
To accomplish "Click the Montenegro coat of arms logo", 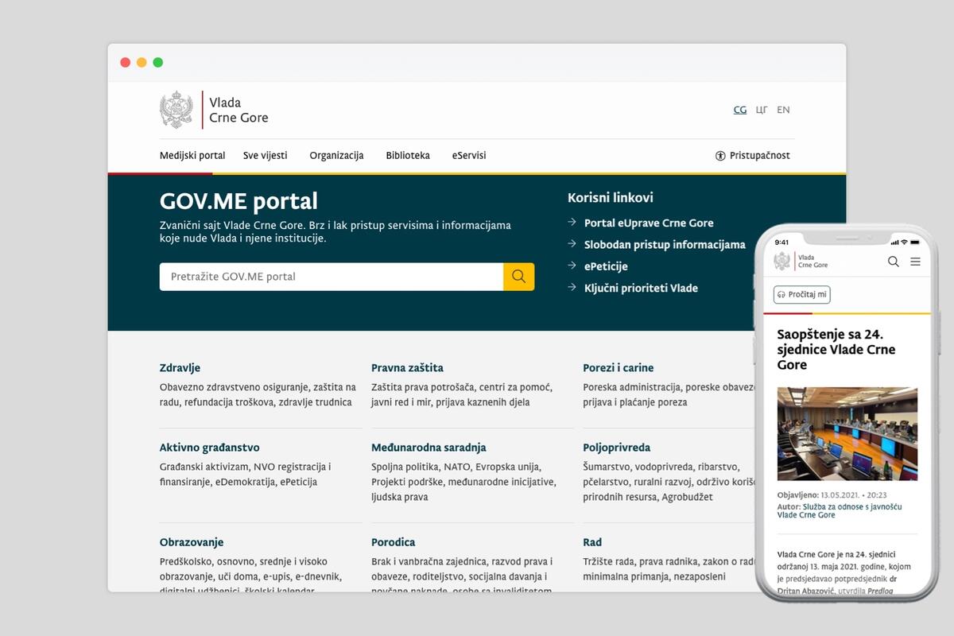I will click(176, 110).
